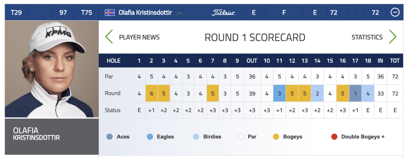Open the STATISTICS section

point(367,37)
